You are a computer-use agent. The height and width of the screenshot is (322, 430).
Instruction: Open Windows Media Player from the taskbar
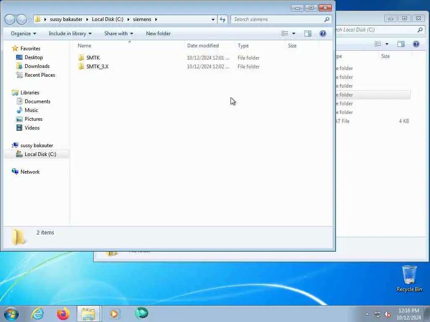114,314
